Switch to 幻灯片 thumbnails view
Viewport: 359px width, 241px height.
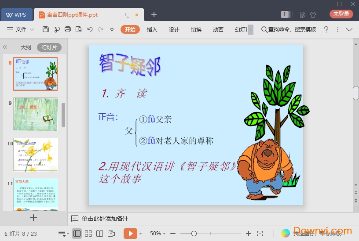[49, 47]
